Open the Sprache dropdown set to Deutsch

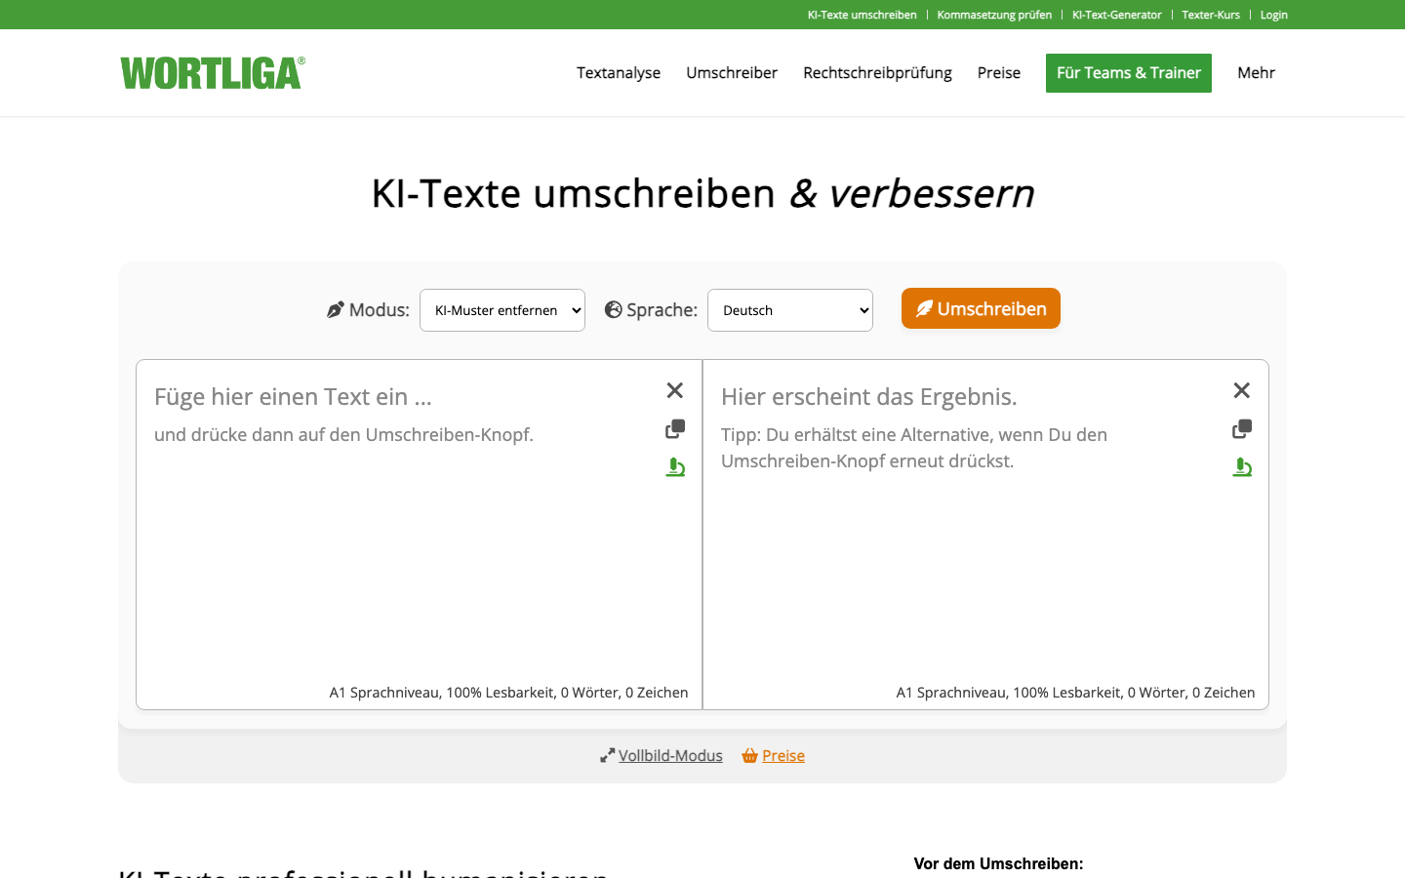click(790, 310)
